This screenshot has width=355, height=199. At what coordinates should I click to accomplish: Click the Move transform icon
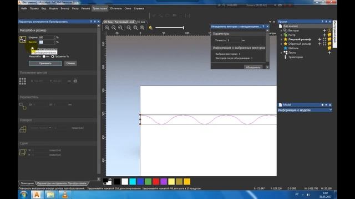pyautogui.click(x=23, y=106)
